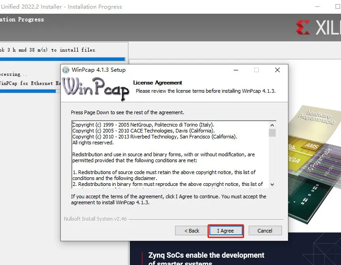This screenshot has width=341, height=265.
Task: Cancel the WinPcap setup
Action: [265, 231]
